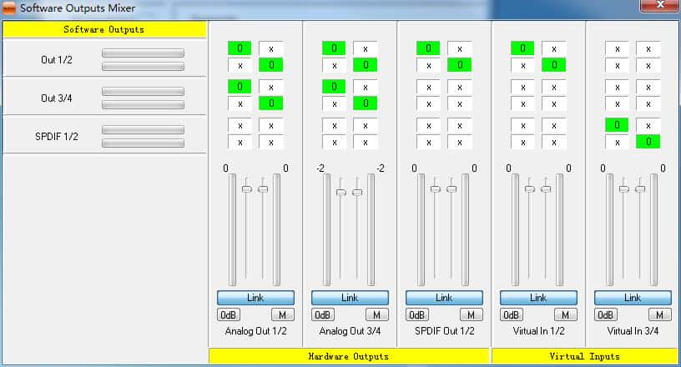Screen dimensions: 681x367
Task: Select the Out 1/2 software output row
Action: (104, 58)
